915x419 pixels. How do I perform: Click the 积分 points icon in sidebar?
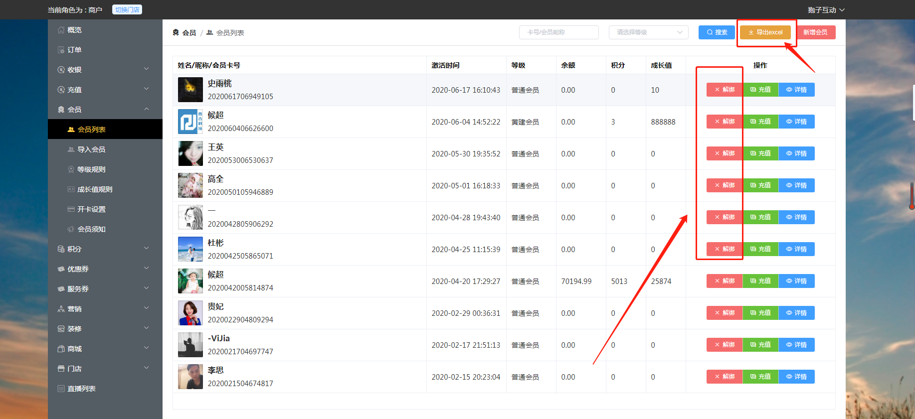click(61, 249)
